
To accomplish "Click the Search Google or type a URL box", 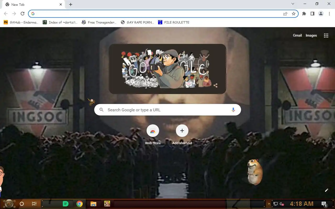I will click(167, 110).
